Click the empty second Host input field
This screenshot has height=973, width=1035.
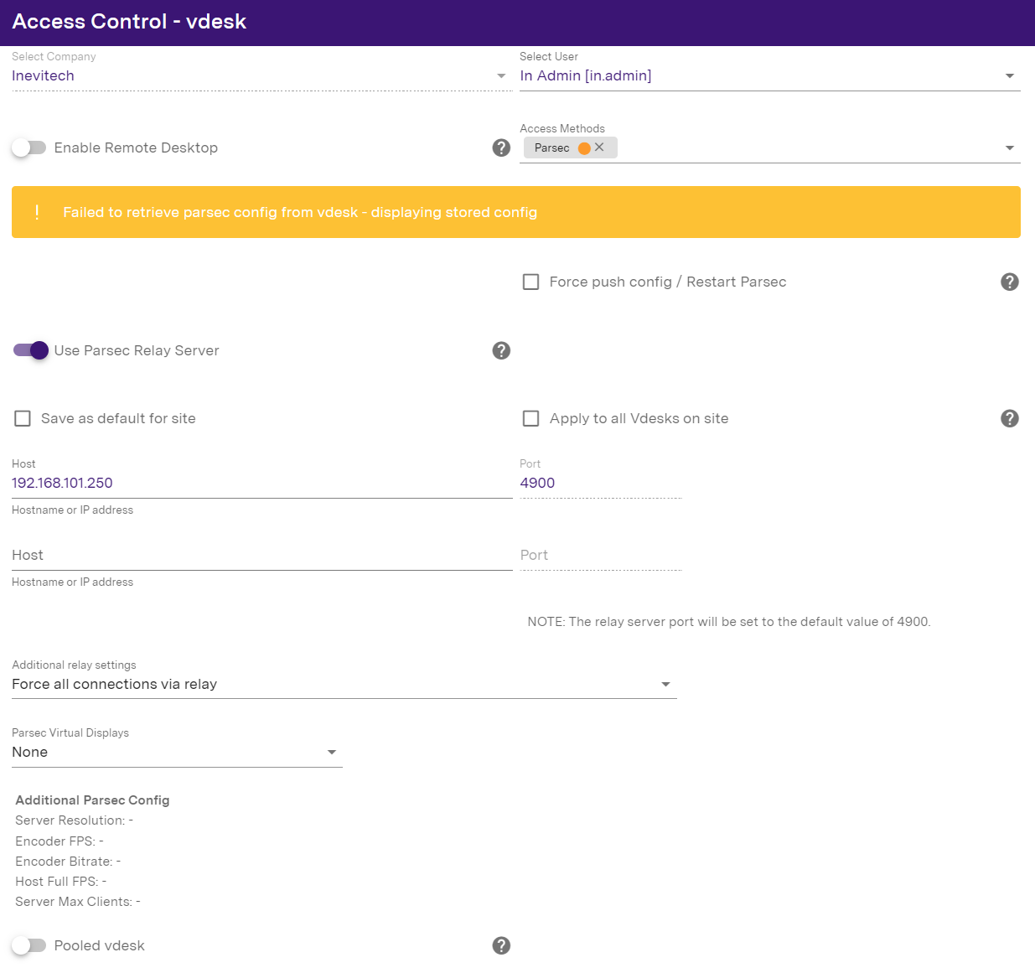[261, 555]
